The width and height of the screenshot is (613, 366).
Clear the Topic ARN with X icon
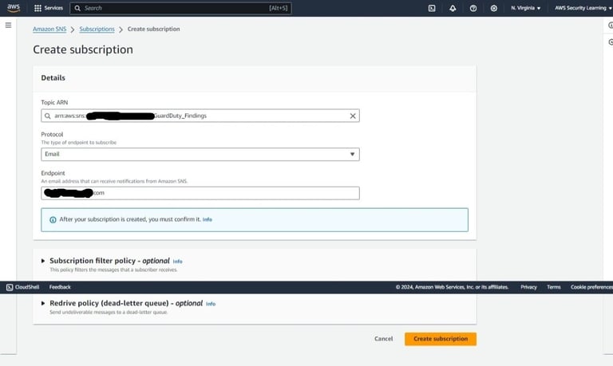point(353,116)
